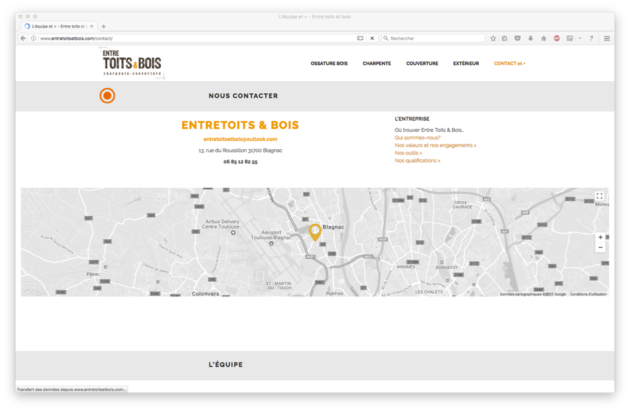Viewport: 630px width, 411px height.
Task: Click the Entre Toits & Bois logo
Action: point(132,63)
